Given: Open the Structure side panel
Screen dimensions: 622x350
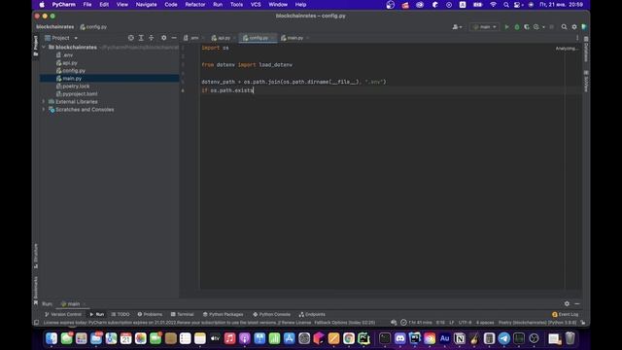Looking at the screenshot, I should tap(36, 256).
